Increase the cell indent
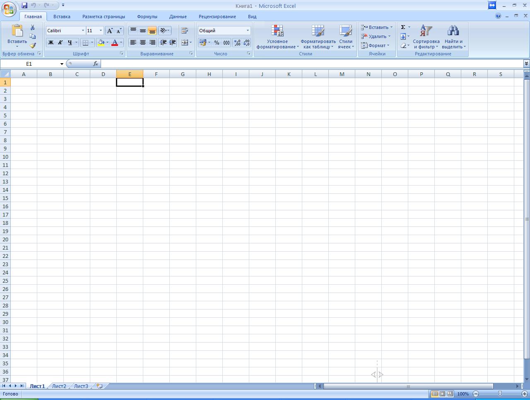 point(173,43)
